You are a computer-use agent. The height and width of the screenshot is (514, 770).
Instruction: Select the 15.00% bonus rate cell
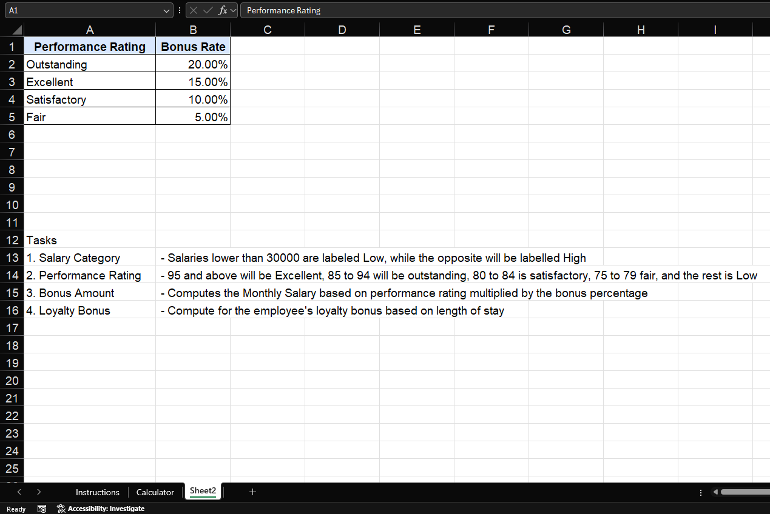pos(193,82)
